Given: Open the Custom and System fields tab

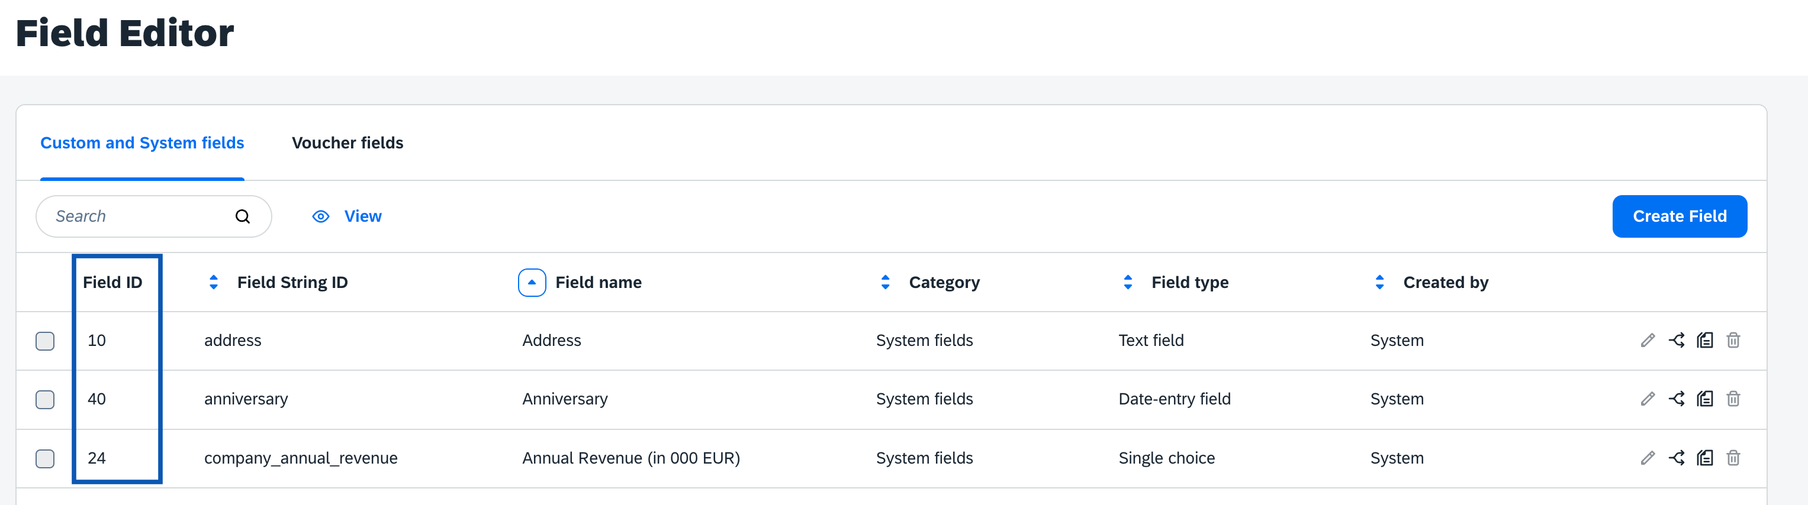Looking at the screenshot, I should [x=141, y=143].
